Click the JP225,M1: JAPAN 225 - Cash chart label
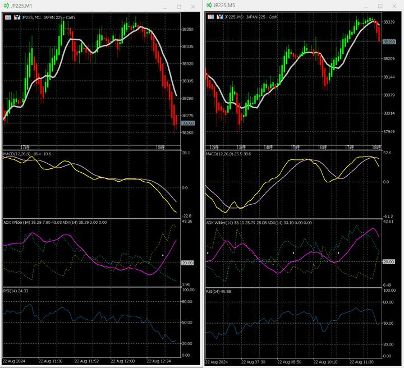The height and width of the screenshot is (368, 404). click(x=48, y=17)
